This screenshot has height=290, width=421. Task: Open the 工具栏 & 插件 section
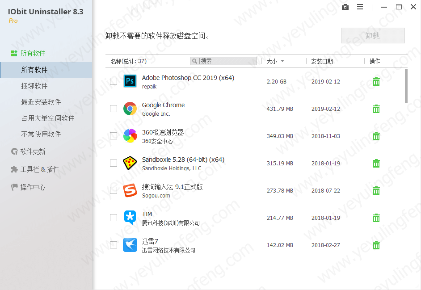[x=35, y=169]
